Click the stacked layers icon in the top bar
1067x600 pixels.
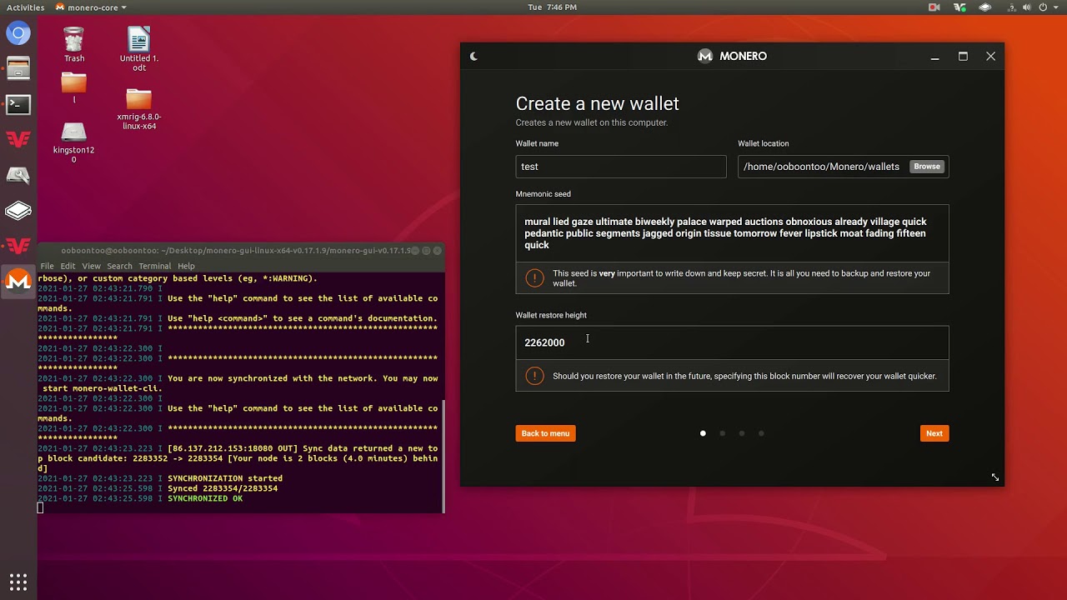[x=985, y=7]
